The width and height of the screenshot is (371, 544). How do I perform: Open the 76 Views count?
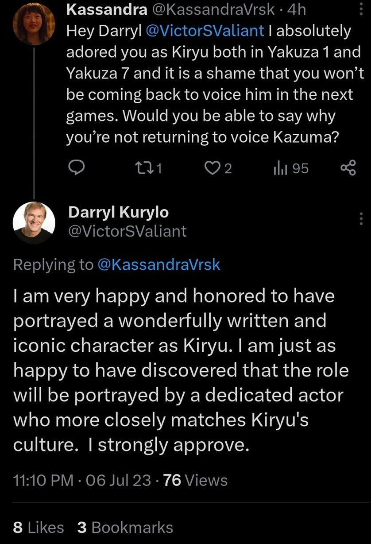195,480
